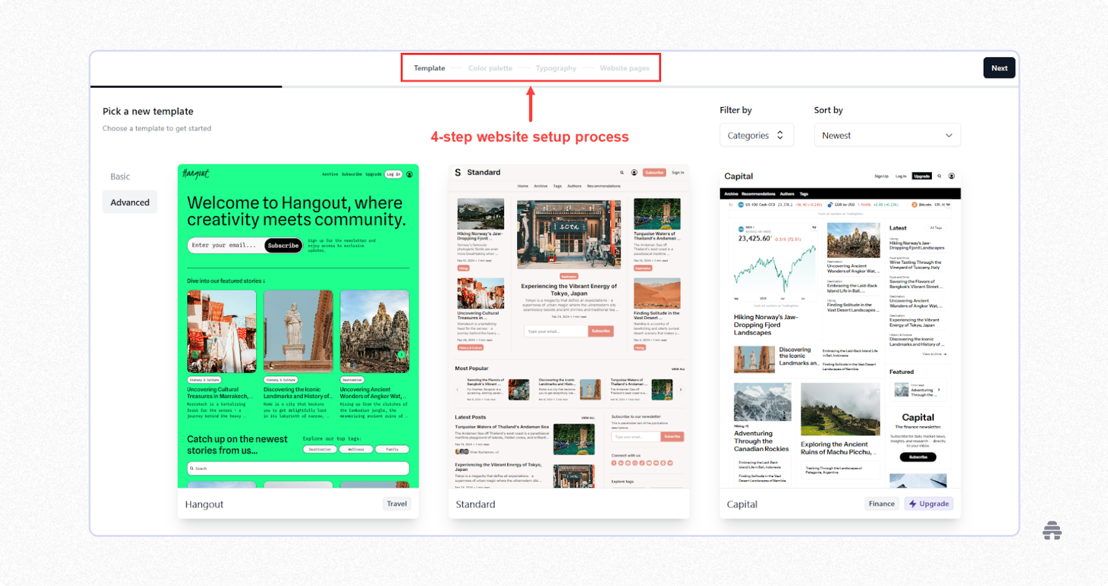Viewport: 1108px width, 586px height.
Task: Click the search icon in Standard template header
Action: 622,173
